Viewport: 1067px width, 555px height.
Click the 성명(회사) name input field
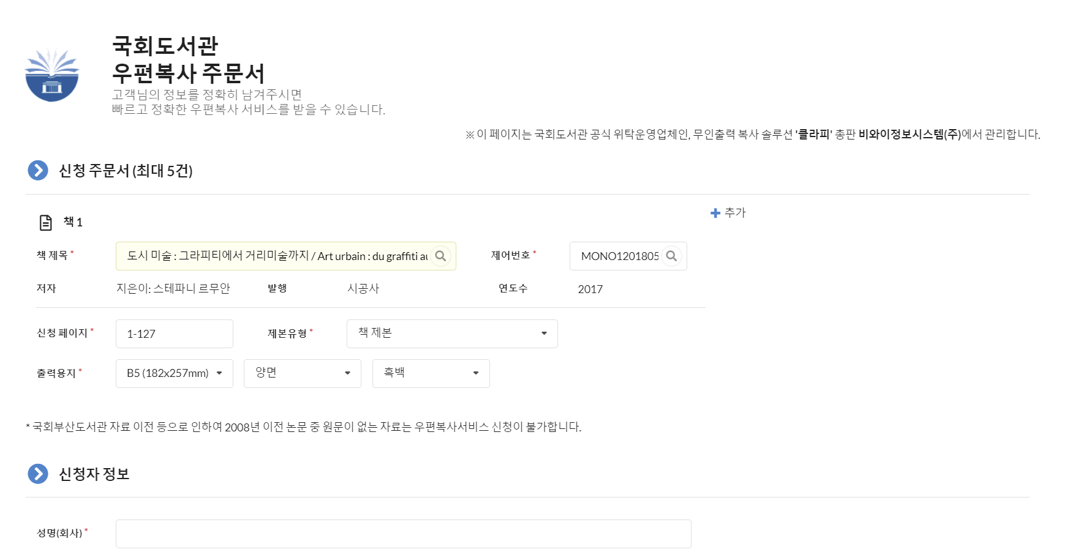[404, 534]
